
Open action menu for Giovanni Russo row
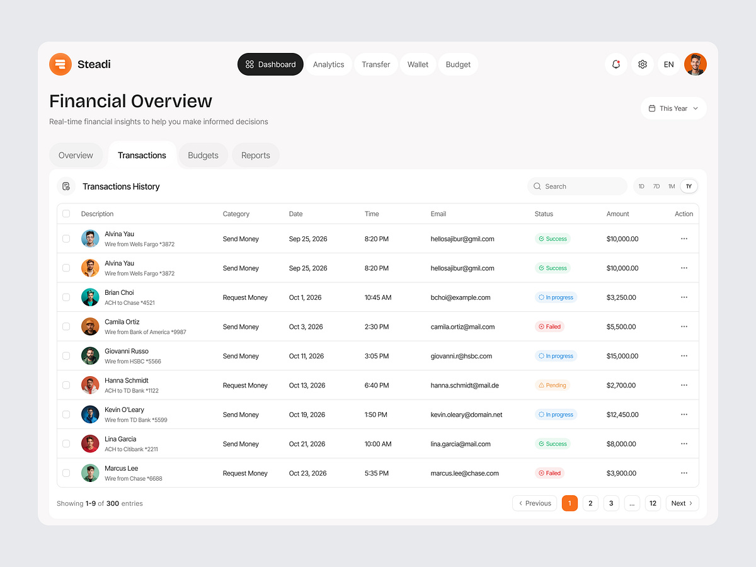tap(684, 356)
